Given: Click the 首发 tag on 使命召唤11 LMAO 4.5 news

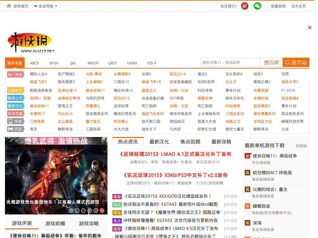Looking at the screenshot, I should click(117, 229).
